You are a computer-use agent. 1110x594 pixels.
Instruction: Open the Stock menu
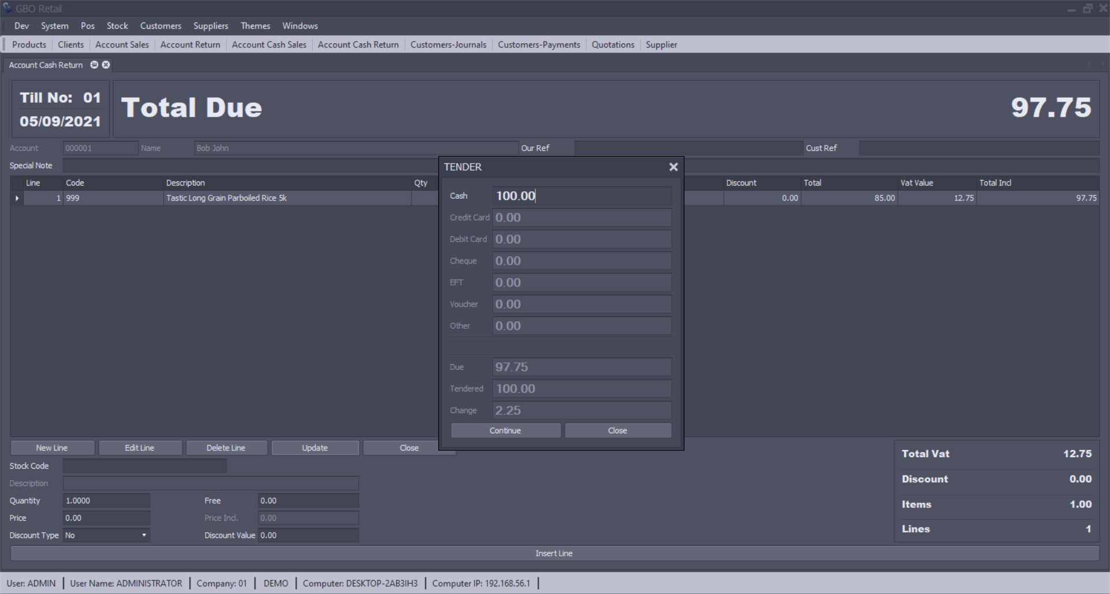coord(117,26)
